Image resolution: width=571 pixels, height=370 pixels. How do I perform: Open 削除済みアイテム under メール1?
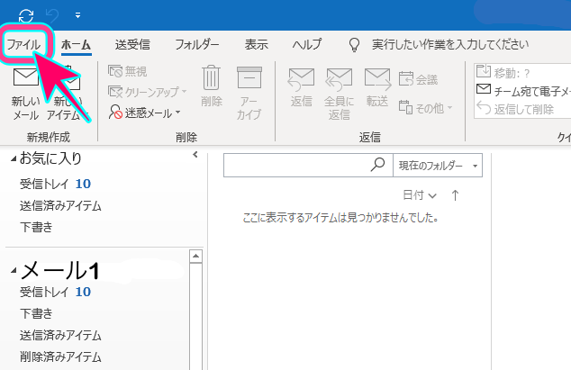click(x=60, y=356)
